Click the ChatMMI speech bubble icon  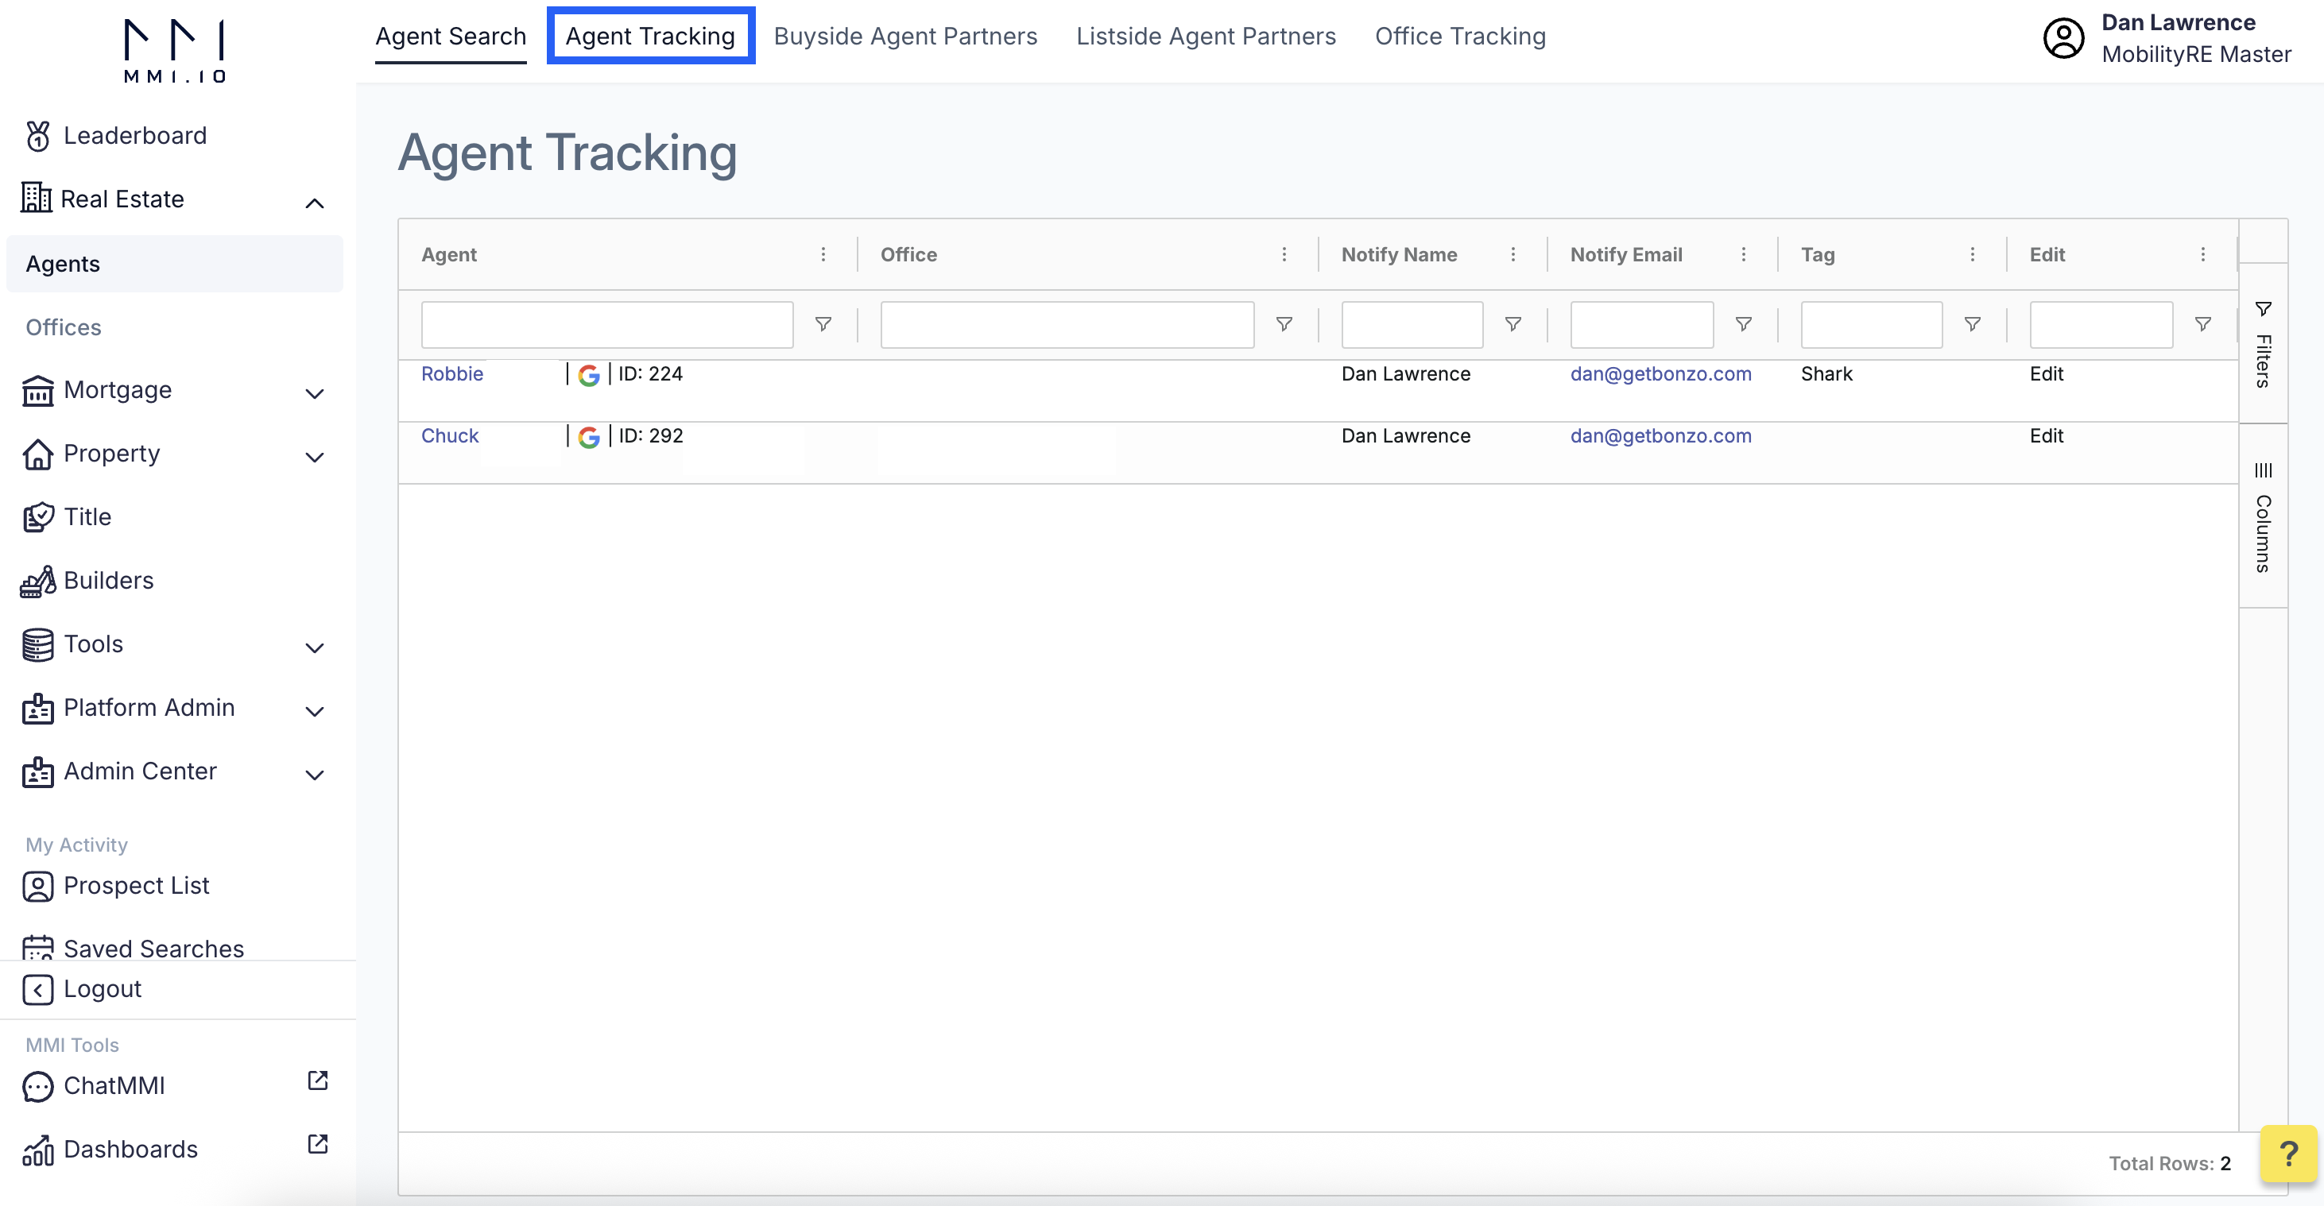[38, 1086]
